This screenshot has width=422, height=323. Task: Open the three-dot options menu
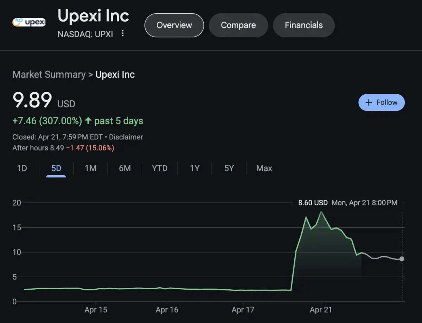[x=122, y=33]
